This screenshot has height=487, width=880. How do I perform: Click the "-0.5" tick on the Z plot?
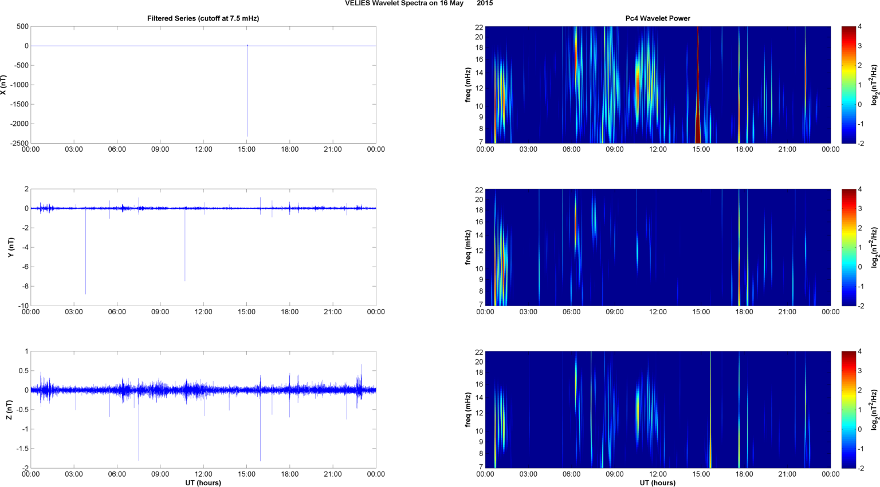pos(22,410)
